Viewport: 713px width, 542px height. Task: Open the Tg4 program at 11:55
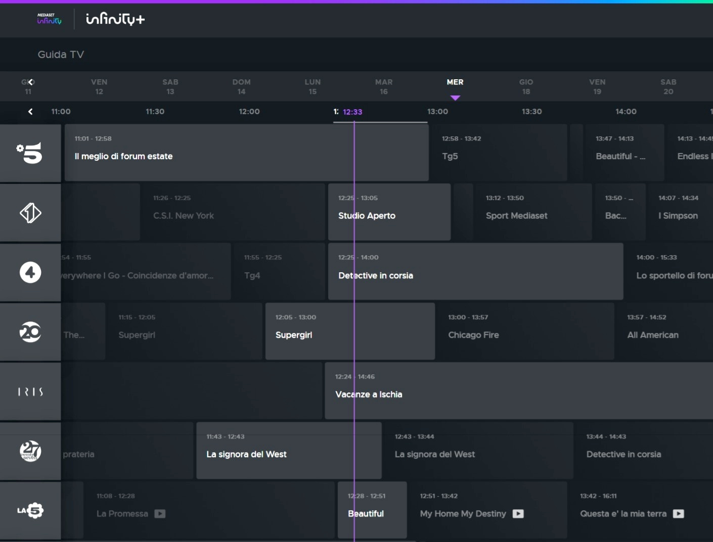[x=279, y=272]
